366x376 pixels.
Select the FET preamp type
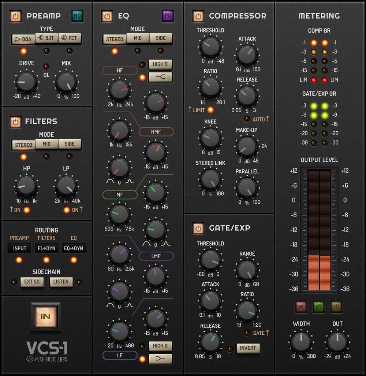click(70, 39)
